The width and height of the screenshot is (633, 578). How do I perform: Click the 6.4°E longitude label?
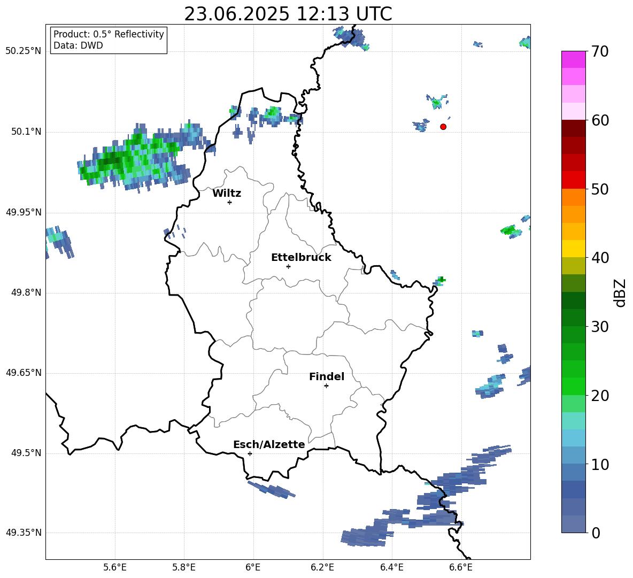point(391,567)
